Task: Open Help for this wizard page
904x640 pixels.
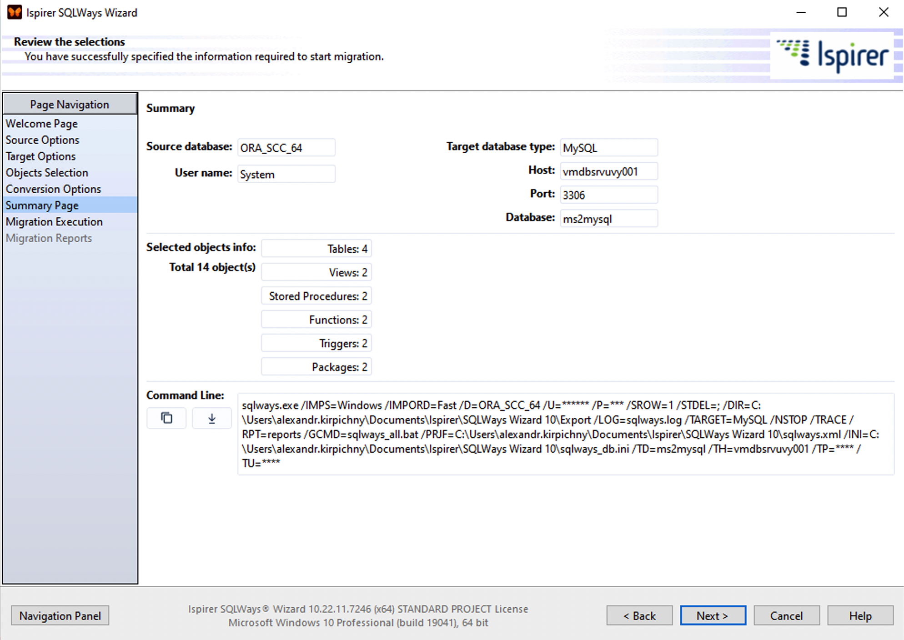Action: click(x=860, y=615)
